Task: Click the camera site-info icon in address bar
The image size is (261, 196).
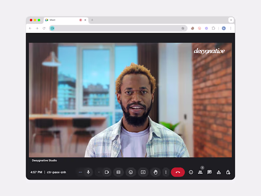Action: point(52,28)
